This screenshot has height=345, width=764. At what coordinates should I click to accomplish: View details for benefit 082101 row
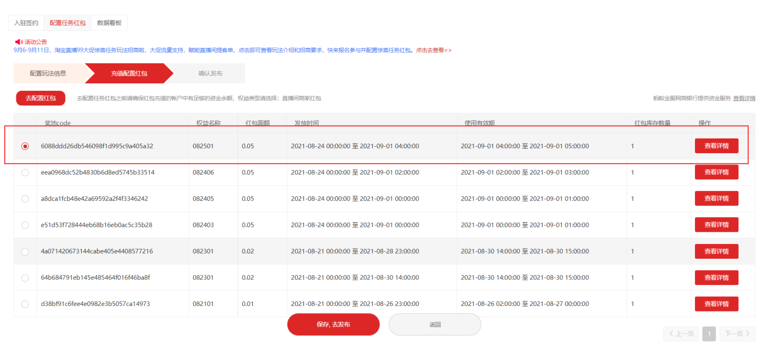point(716,304)
